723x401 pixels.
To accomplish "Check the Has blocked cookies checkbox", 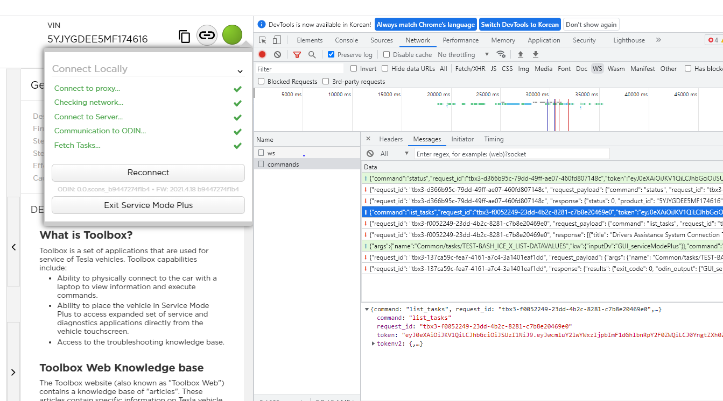I will click(x=688, y=68).
